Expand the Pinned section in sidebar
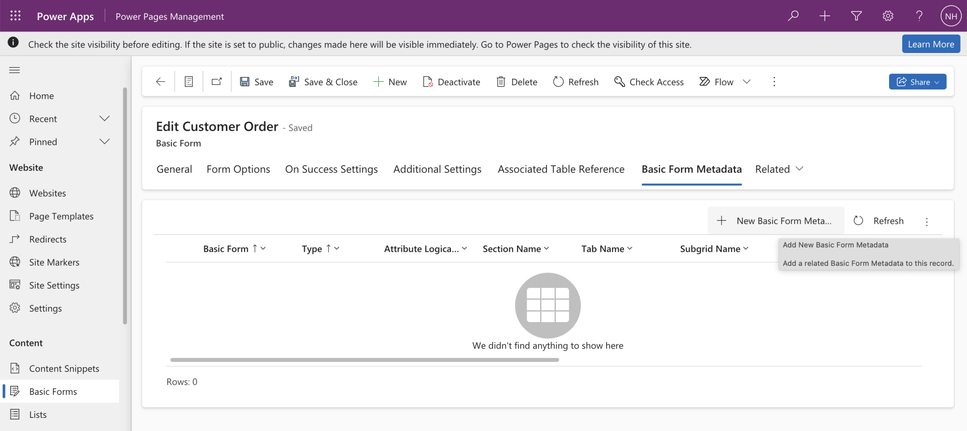This screenshot has height=431, width=967. tap(105, 142)
